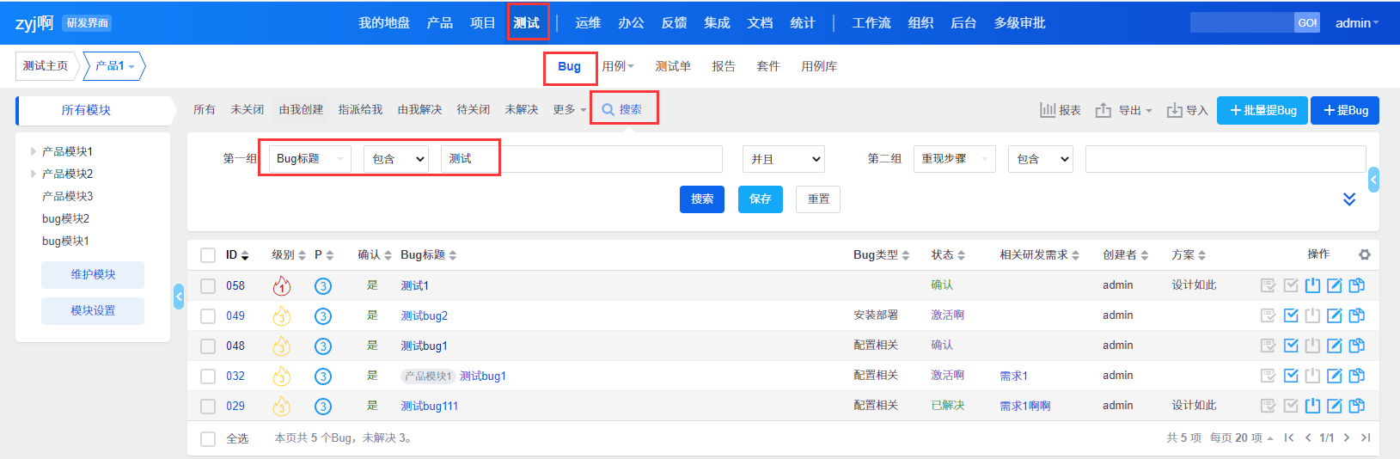Screen dimensions: 1400x459
Task: Open the 产品1 product switcher
Action: click(114, 66)
